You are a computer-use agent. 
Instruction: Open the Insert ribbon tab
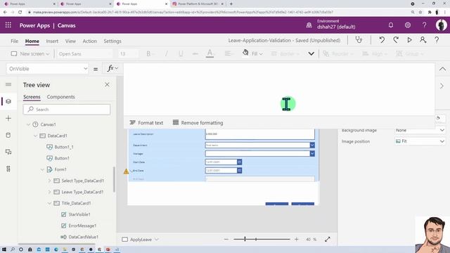pyautogui.click(x=52, y=41)
